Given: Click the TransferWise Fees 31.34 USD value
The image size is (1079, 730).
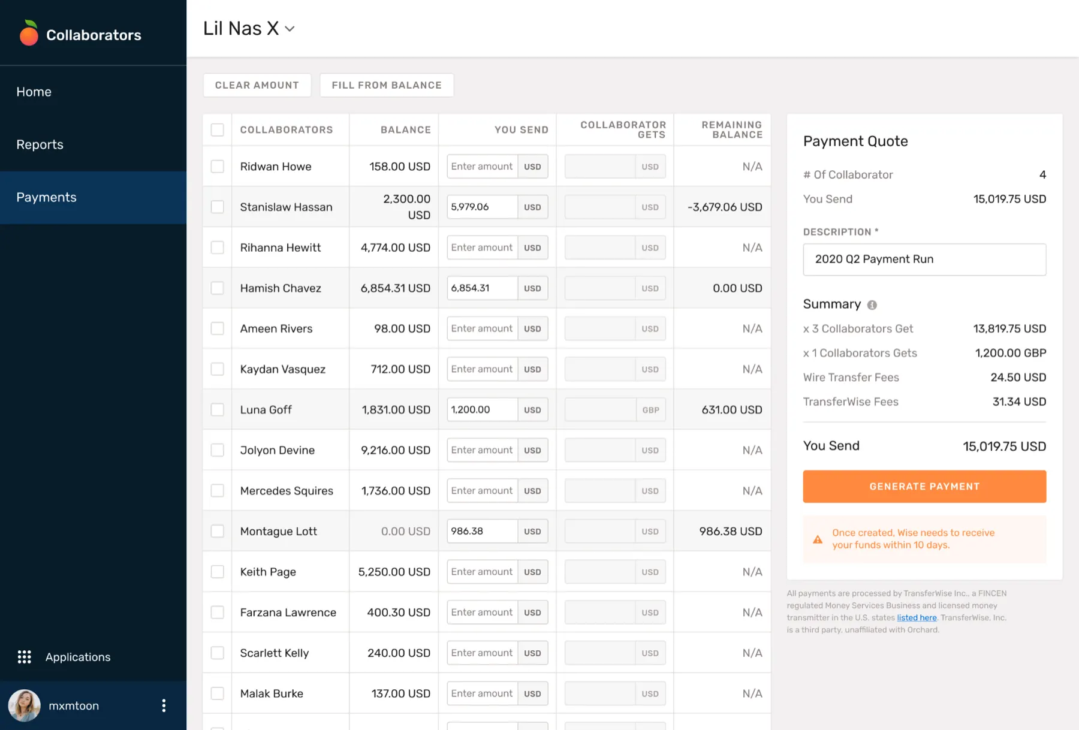Looking at the screenshot, I should [x=1019, y=402].
